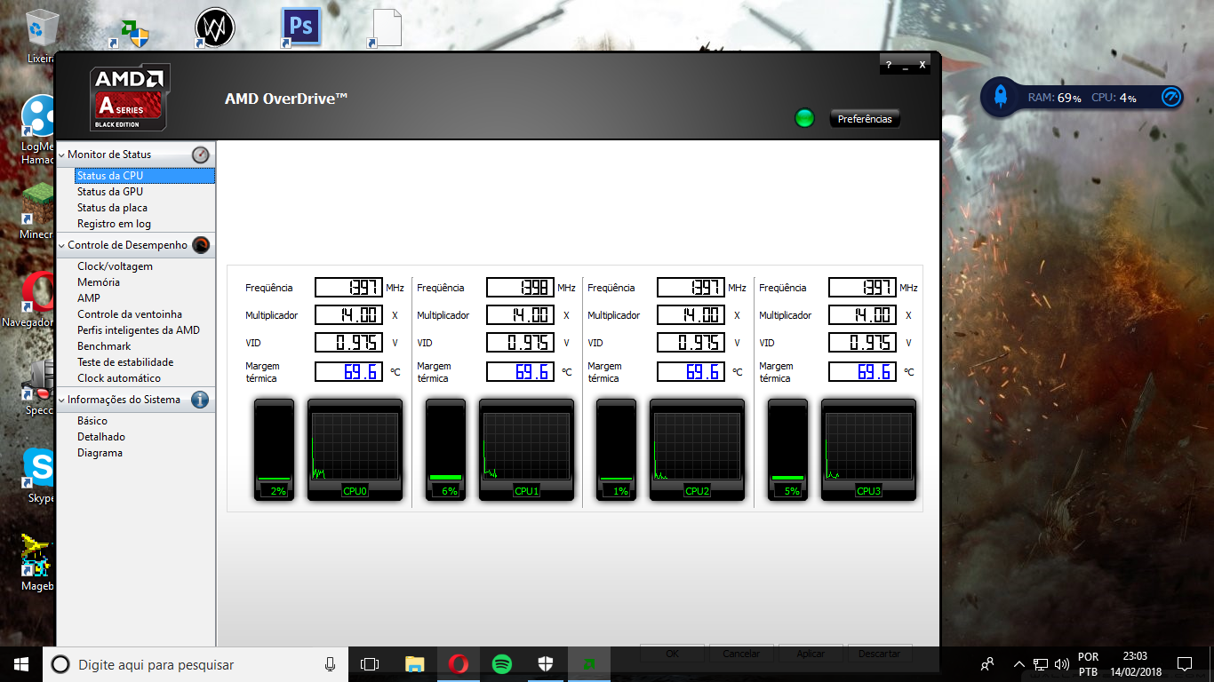The width and height of the screenshot is (1214, 682).
Task: Collapse the Monitor de Status section
Action: (62, 155)
